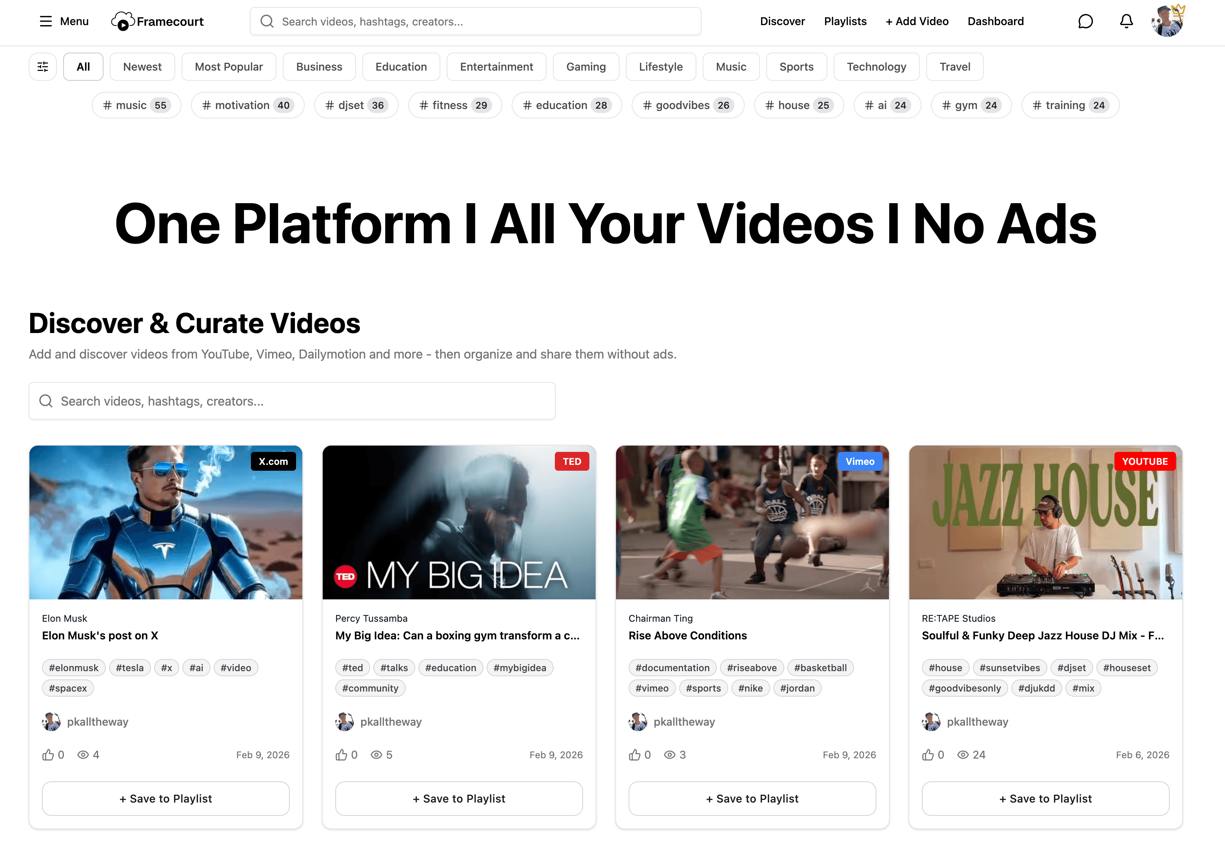
Task: Open the hamburger Menu icon
Action: [46, 21]
